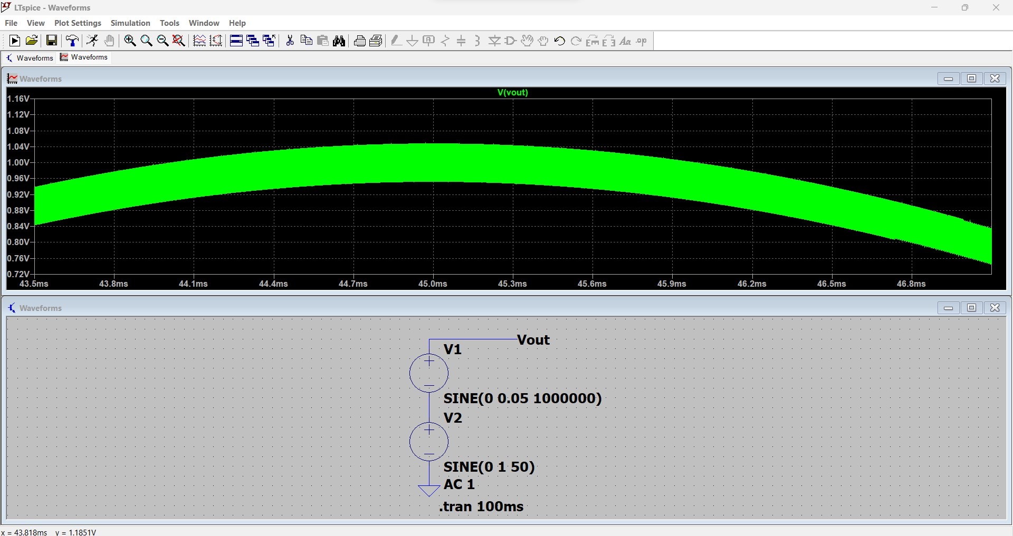Click the Label net icon

click(429, 41)
